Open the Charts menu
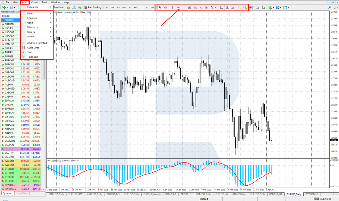339x201 pixels. pyautogui.click(x=34, y=2)
